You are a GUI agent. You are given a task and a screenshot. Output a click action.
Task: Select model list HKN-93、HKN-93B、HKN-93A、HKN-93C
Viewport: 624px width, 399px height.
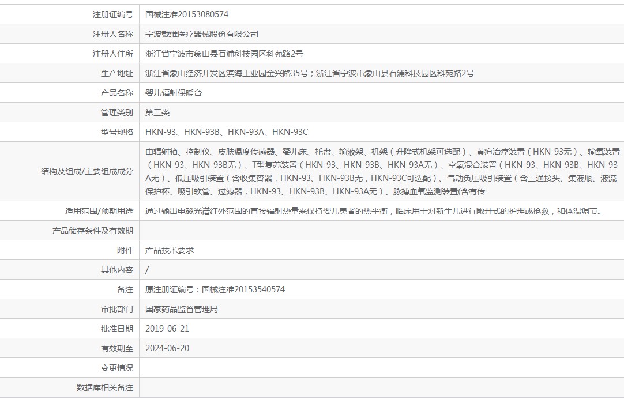click(x=227, y=132)
